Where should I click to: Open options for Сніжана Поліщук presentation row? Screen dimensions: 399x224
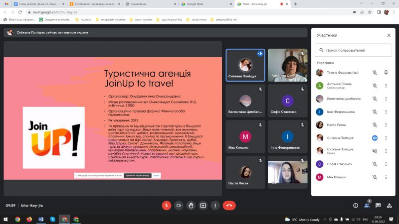tap(386, 151)
